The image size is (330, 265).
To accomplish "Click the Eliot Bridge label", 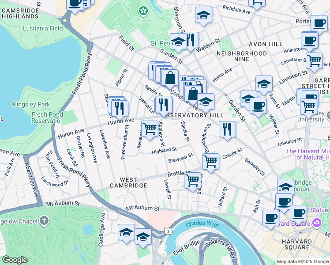I will 187,248.
